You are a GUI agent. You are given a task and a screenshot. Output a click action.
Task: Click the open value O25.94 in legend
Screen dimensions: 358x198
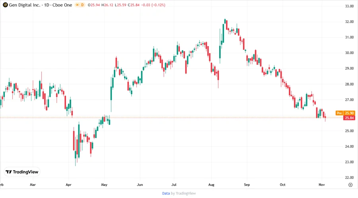tap(95, 5)
